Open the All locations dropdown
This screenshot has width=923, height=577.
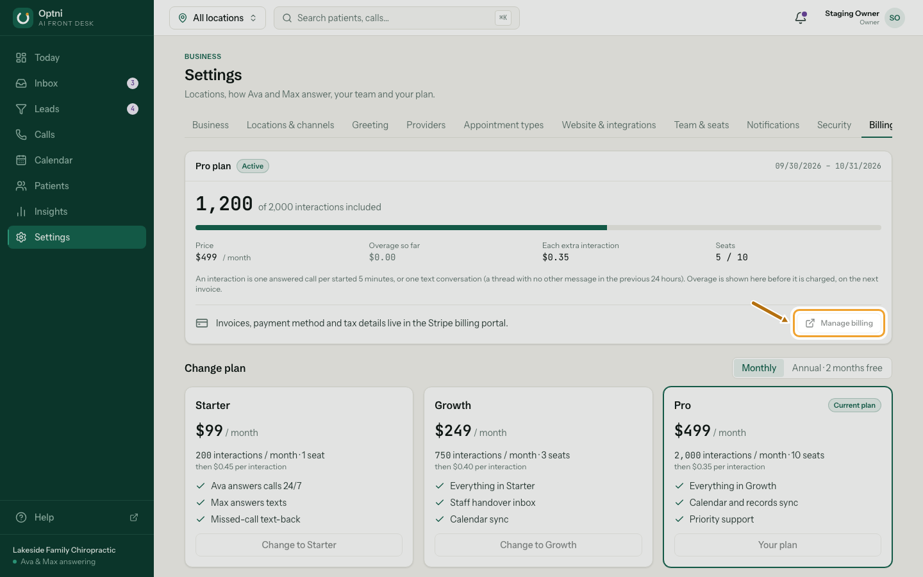[x=217, y=18]
